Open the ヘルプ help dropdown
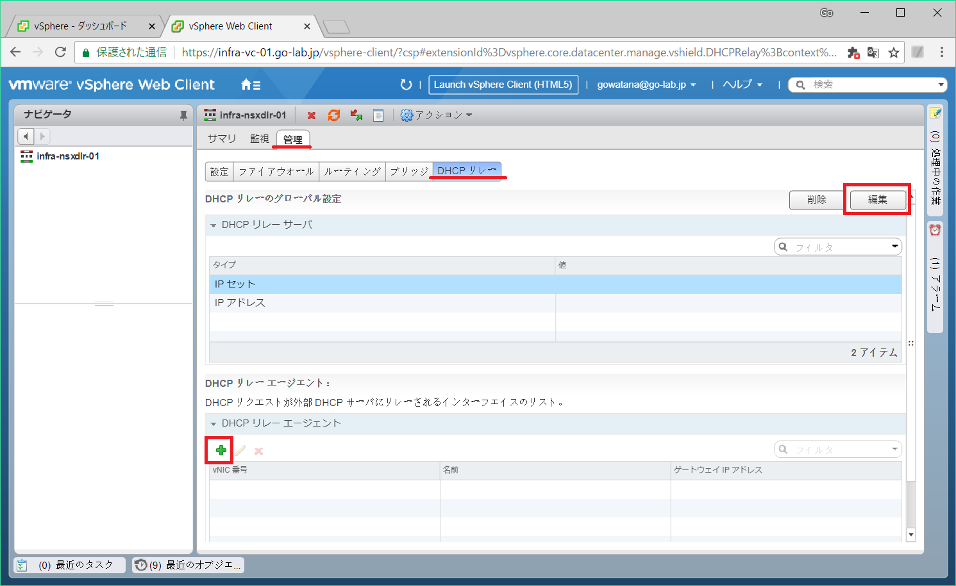Viewport: 956px width, 586px height. tap(742, 85)
